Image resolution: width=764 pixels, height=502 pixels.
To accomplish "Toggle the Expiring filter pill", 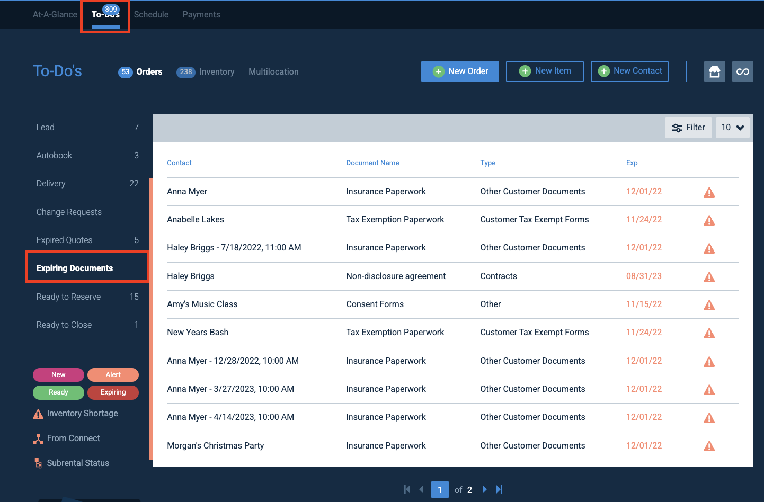I will [x=113, y=392].
